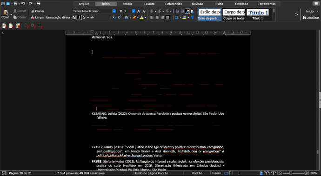Click increase indent icon
The height and width of the screenshot is (176, 321).
point(177,11)
